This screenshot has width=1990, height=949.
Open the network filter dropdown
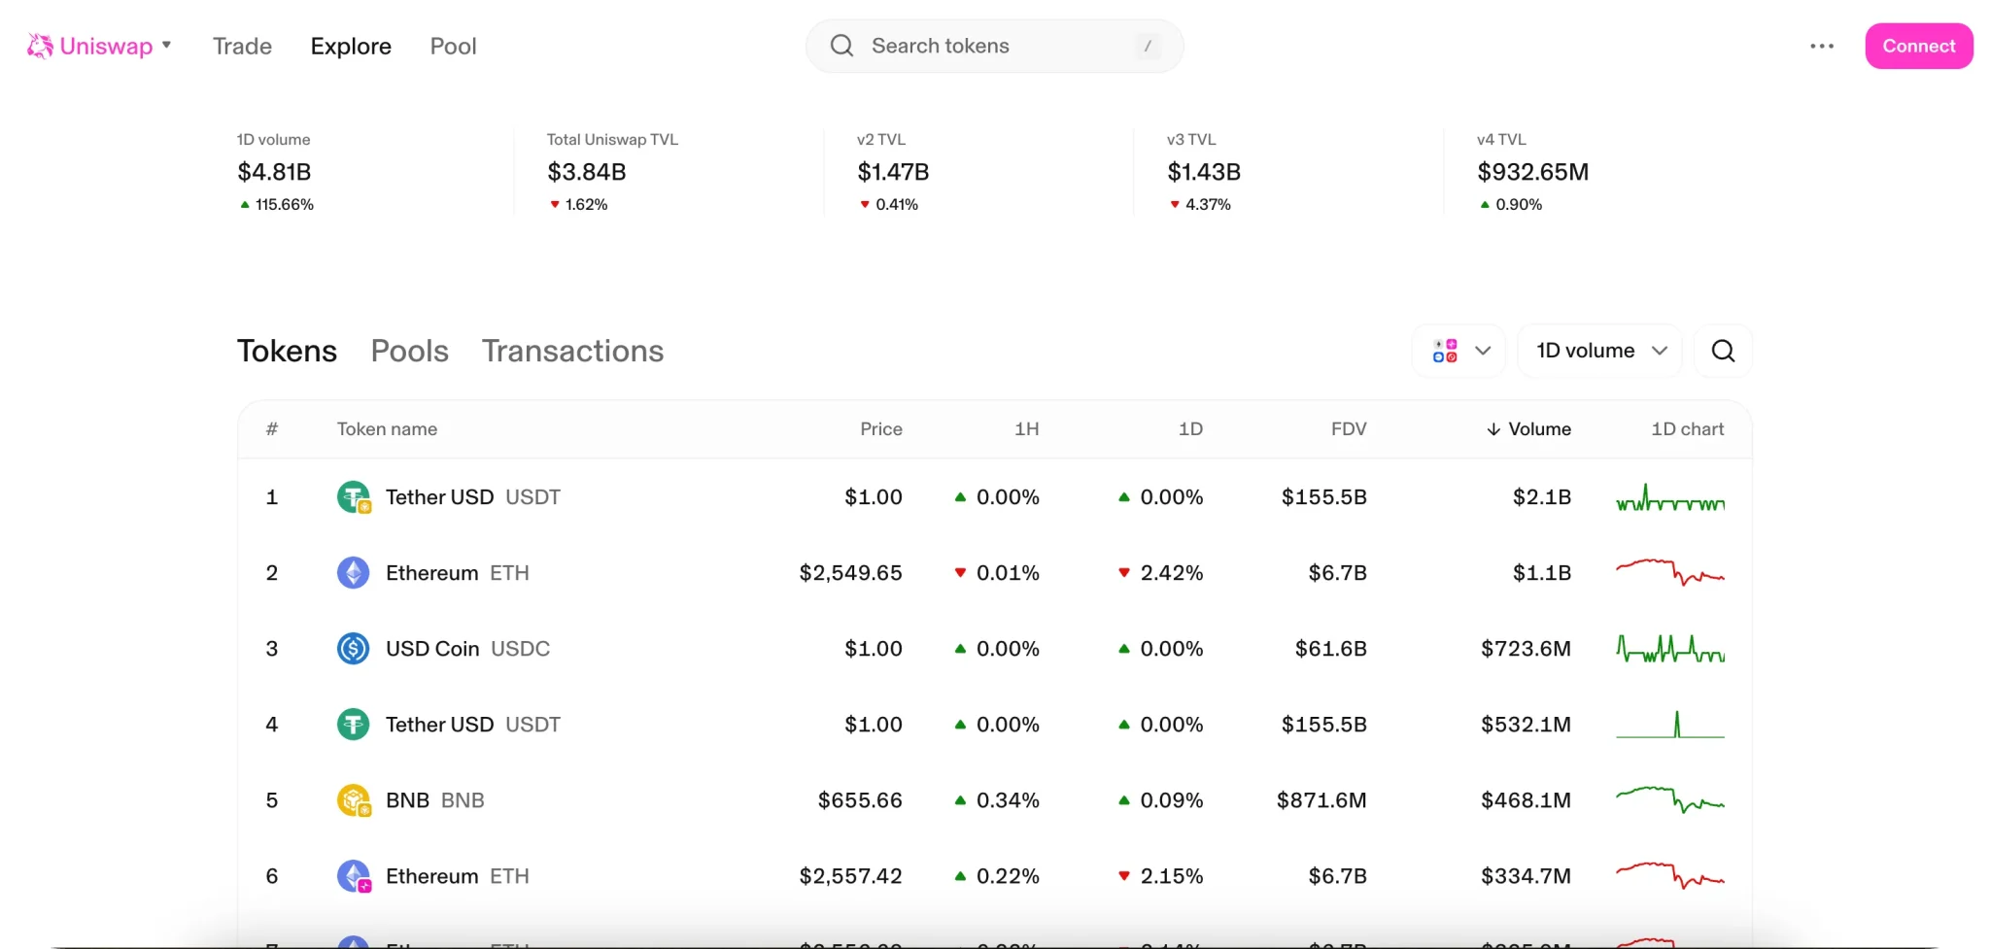click(x=1459, y=351)
